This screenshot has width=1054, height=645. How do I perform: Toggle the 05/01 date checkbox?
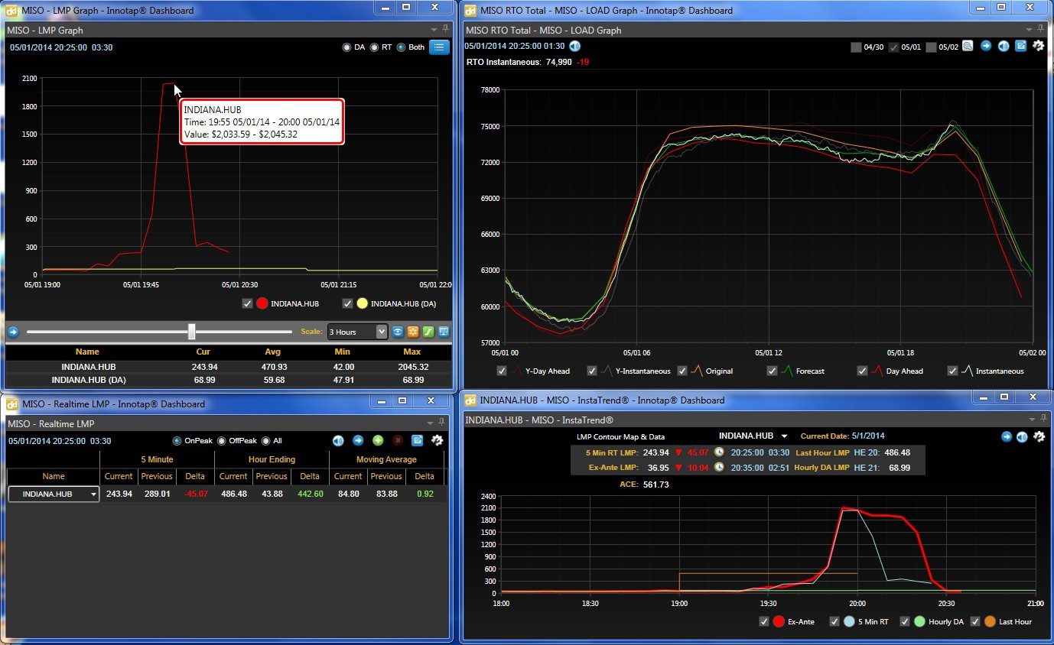coord(893,47)
